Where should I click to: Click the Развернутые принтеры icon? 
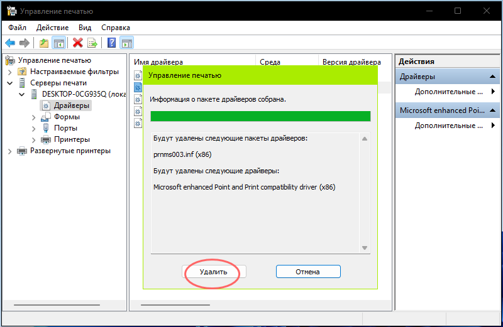22,151
